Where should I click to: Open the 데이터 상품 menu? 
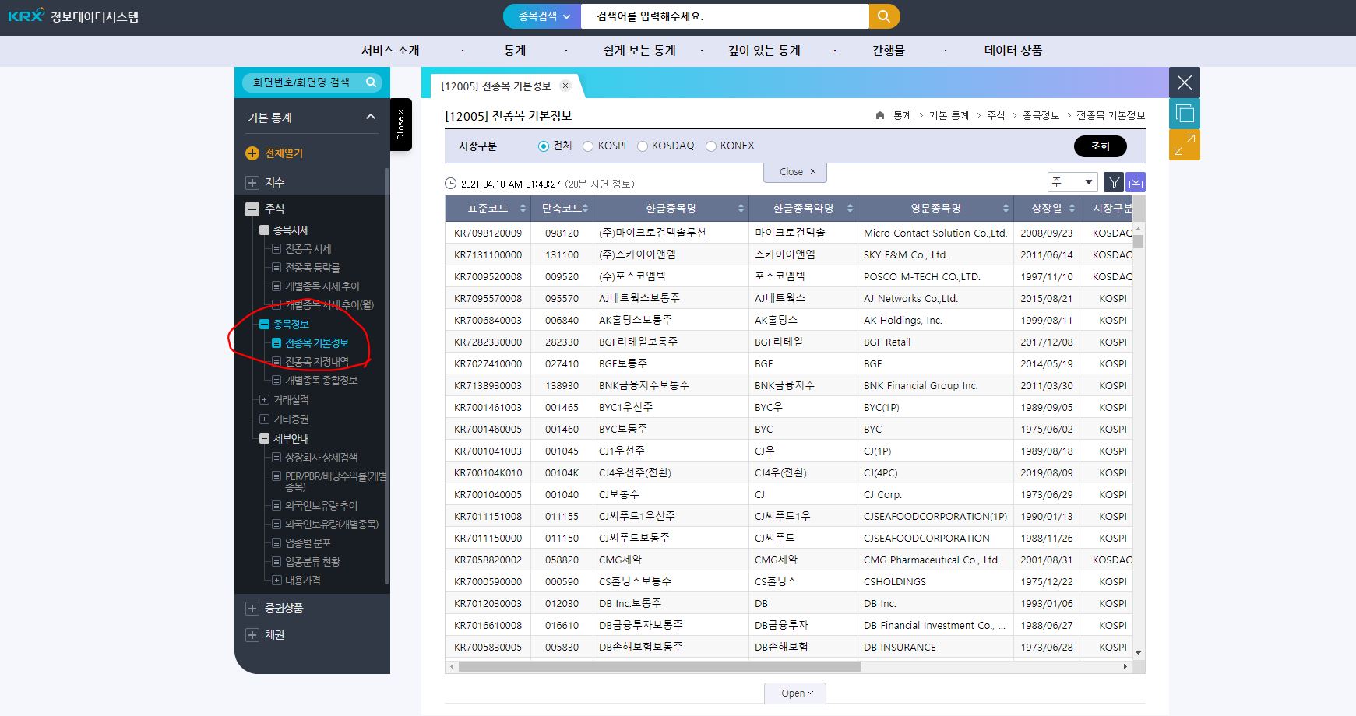tap(1013, 51)
